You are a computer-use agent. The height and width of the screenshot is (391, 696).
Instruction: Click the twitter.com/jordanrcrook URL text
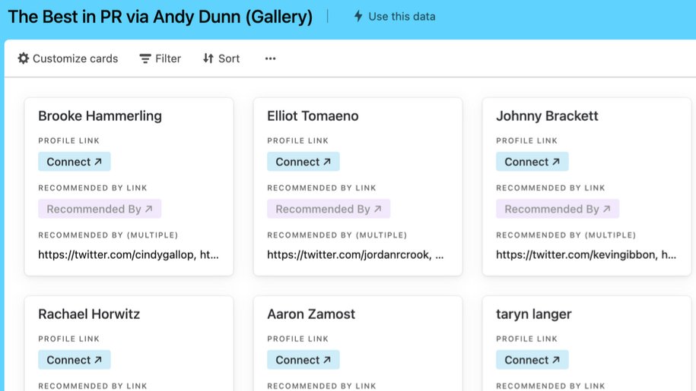pos(355,254)
